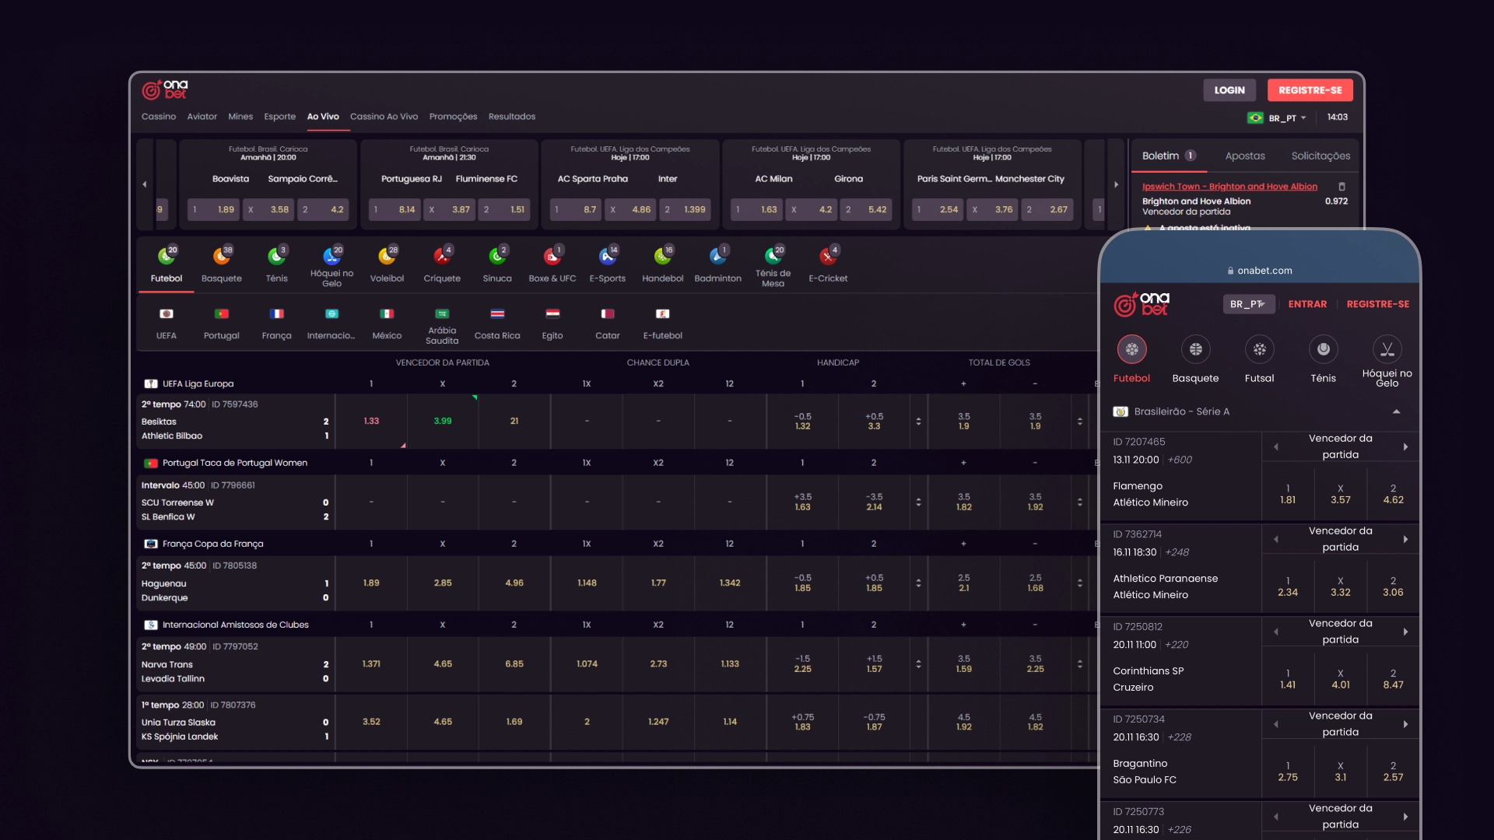
Task: Delete the Ipswich Town bet slip entry
Action: [1341, 187]
